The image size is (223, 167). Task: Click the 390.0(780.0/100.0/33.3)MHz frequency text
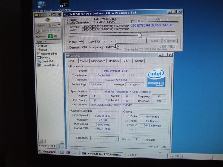(152, 26)
